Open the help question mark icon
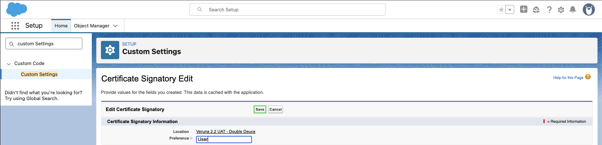The width and height of the screenshot is (602, 145). tap(549, 10)
